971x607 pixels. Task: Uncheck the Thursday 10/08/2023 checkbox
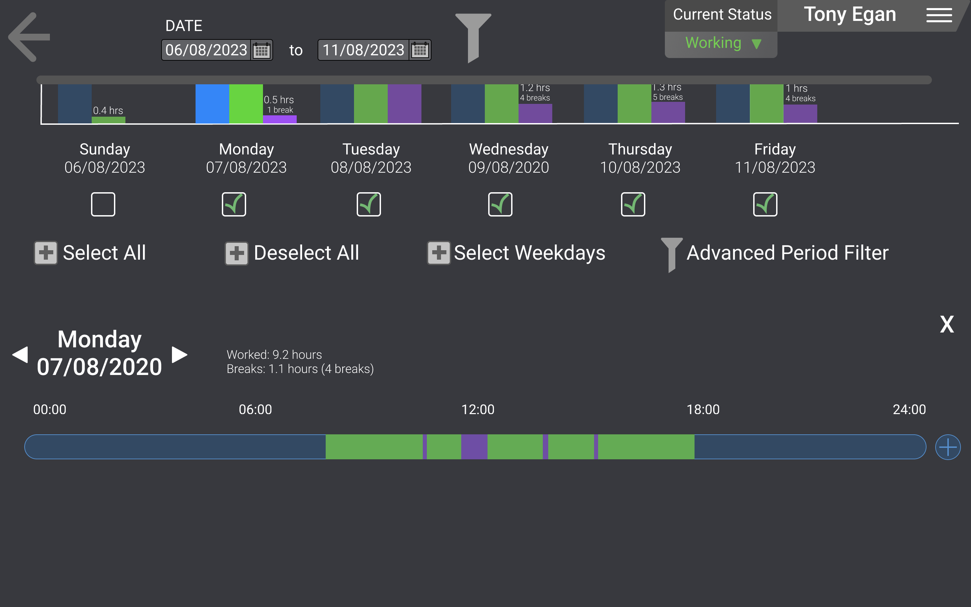tap(633, 204)
